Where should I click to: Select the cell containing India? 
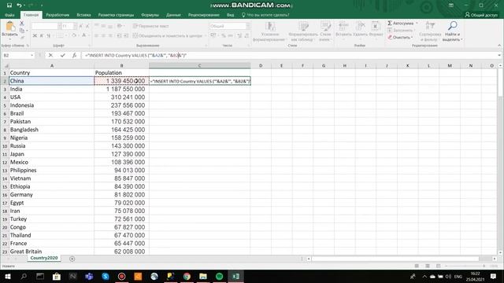[x=51, y=89]
